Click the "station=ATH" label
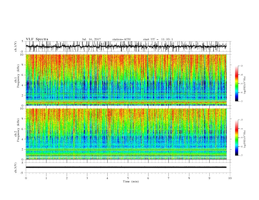Screen dimensions: 259x200 [x=121, y=39]
